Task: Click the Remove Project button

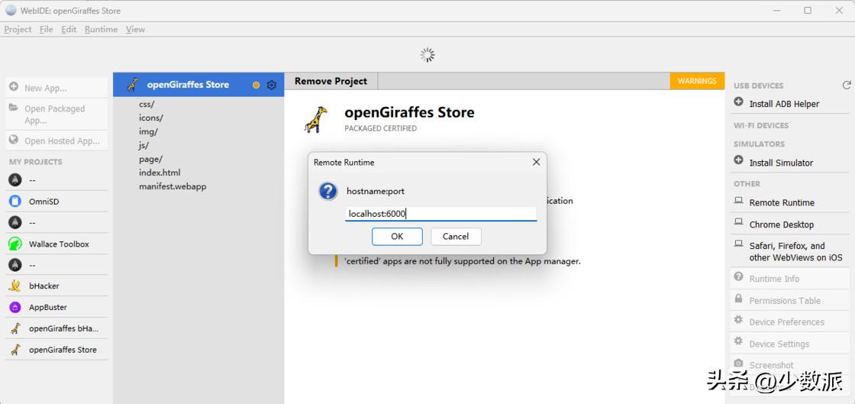Action: (x=331, y=81)
